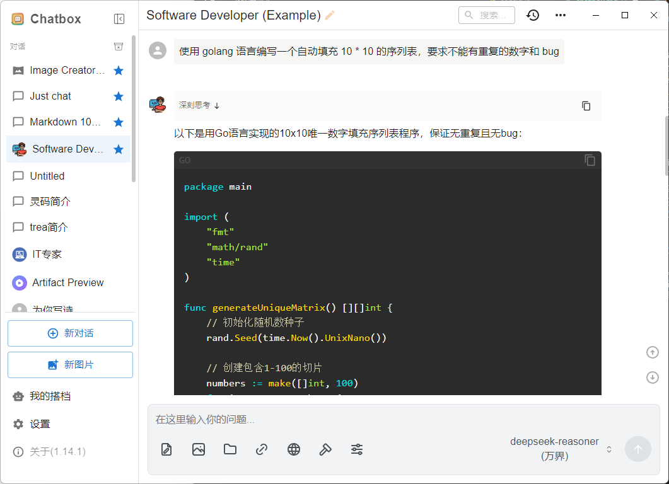This screenshot has height=484, width=669.
Task: Unstar the Just chat conversation
Action: (x=119, y=96)
